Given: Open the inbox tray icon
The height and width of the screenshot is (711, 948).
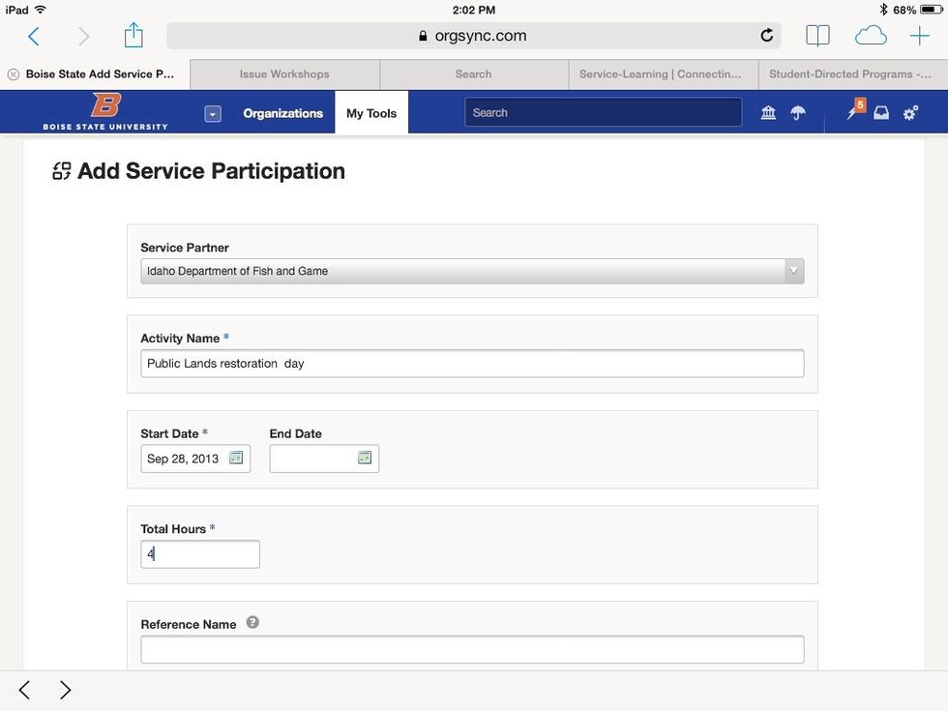Looking at the screenshot, I should pos(881,113).
